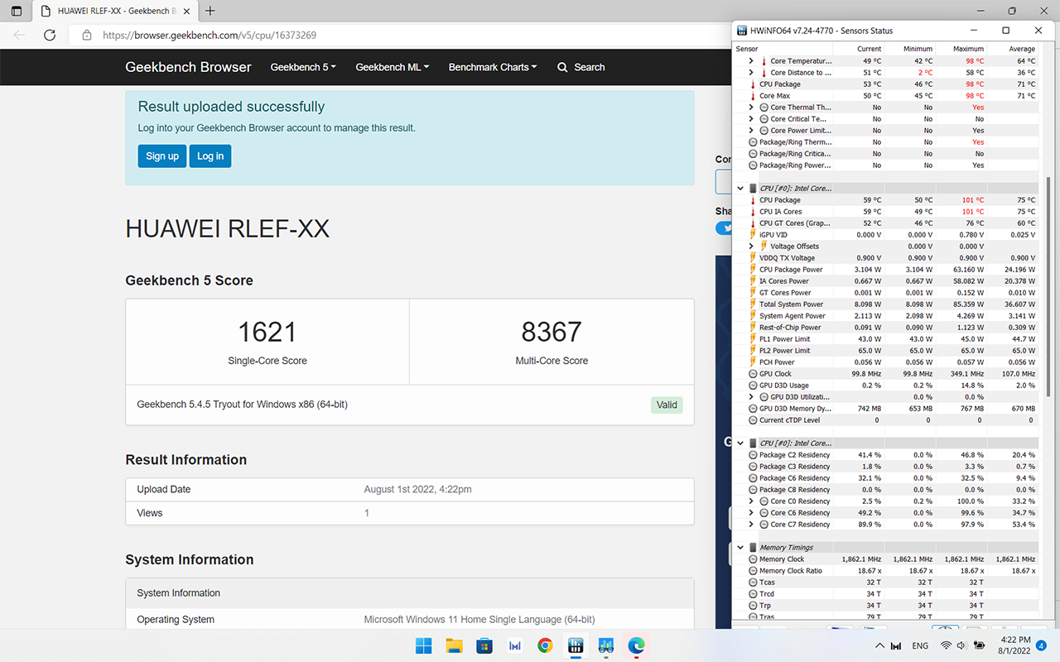Open a new browser tab with plus icon
The height and width of the screenshot is (662, 1060).
point(210,11)
